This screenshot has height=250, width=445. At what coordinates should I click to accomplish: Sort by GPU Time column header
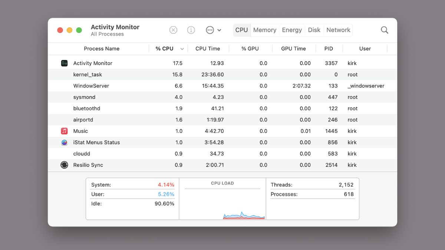(293, 49)
